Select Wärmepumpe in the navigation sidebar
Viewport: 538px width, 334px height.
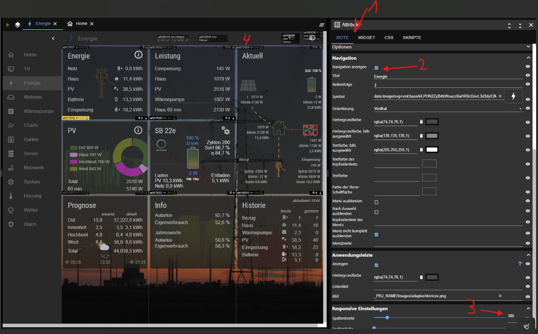click(x=39, y=111)
